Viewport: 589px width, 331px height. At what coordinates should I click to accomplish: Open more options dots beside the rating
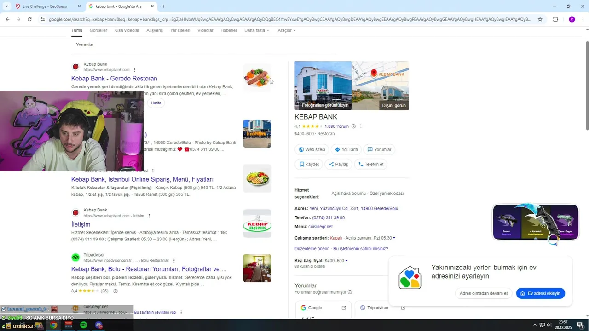point(361,126)
